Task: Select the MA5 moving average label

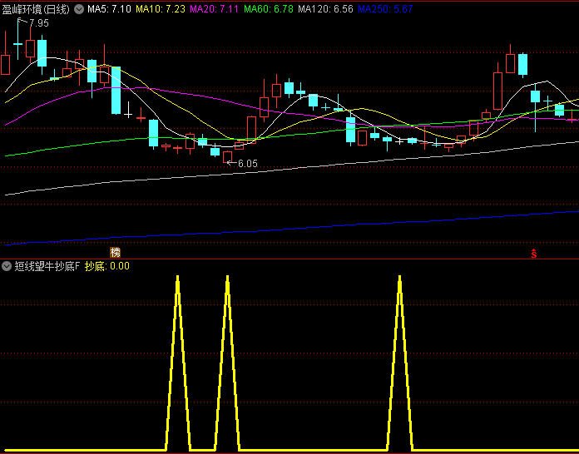Action: coord(109,9)
